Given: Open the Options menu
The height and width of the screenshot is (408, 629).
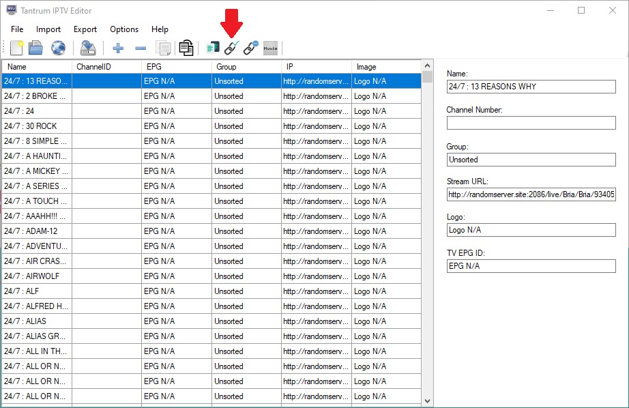Looking at the screenshot, I should tap(123, 29).
